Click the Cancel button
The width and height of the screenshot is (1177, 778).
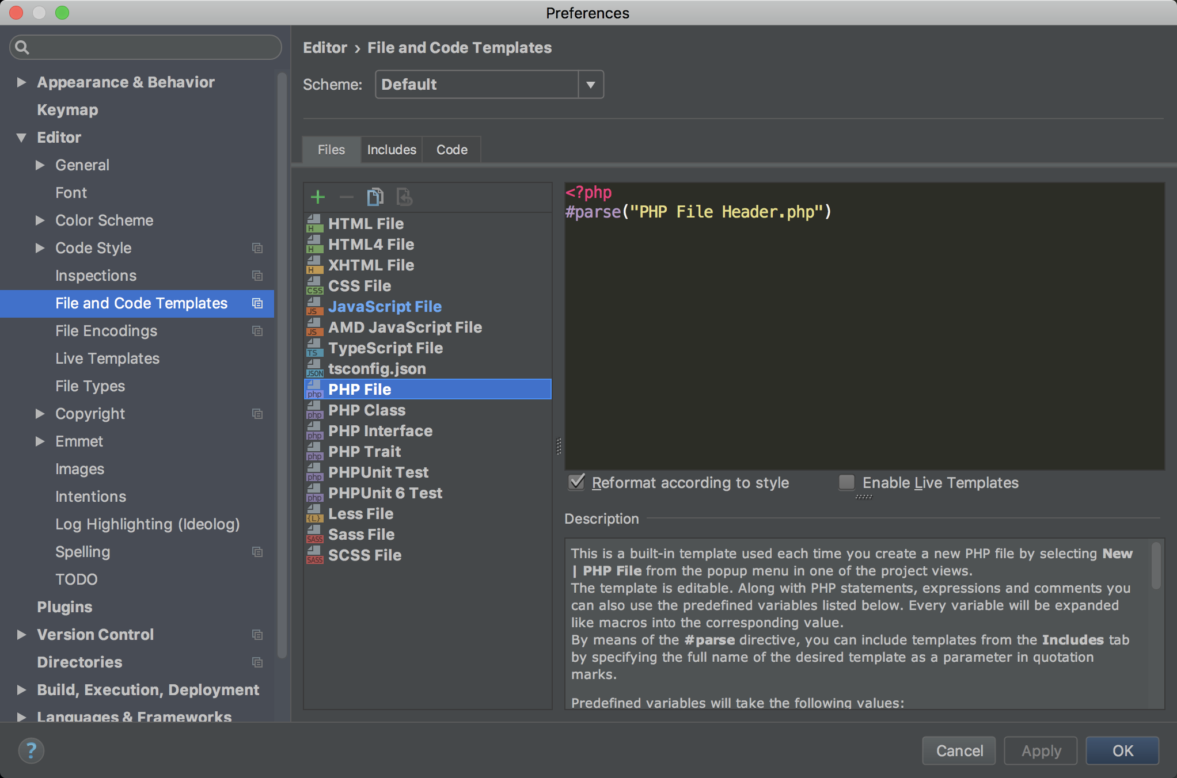point(959,750)
